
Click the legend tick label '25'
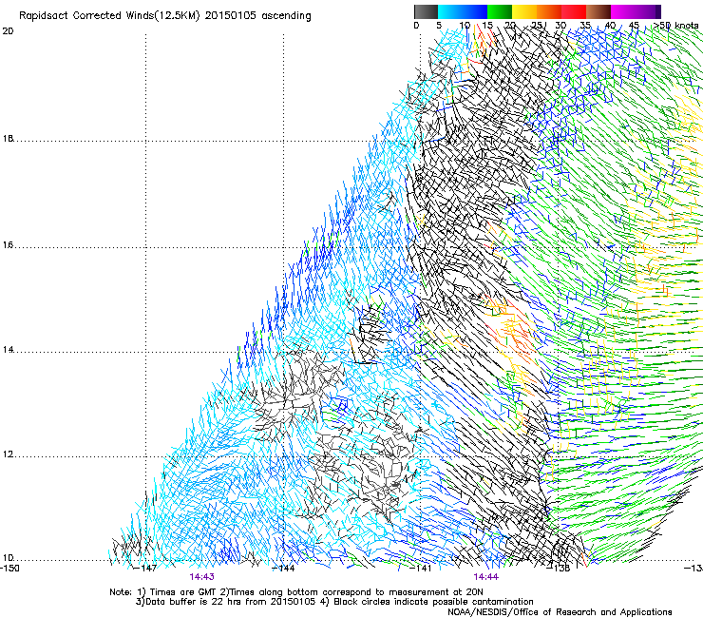pos(536,25)
